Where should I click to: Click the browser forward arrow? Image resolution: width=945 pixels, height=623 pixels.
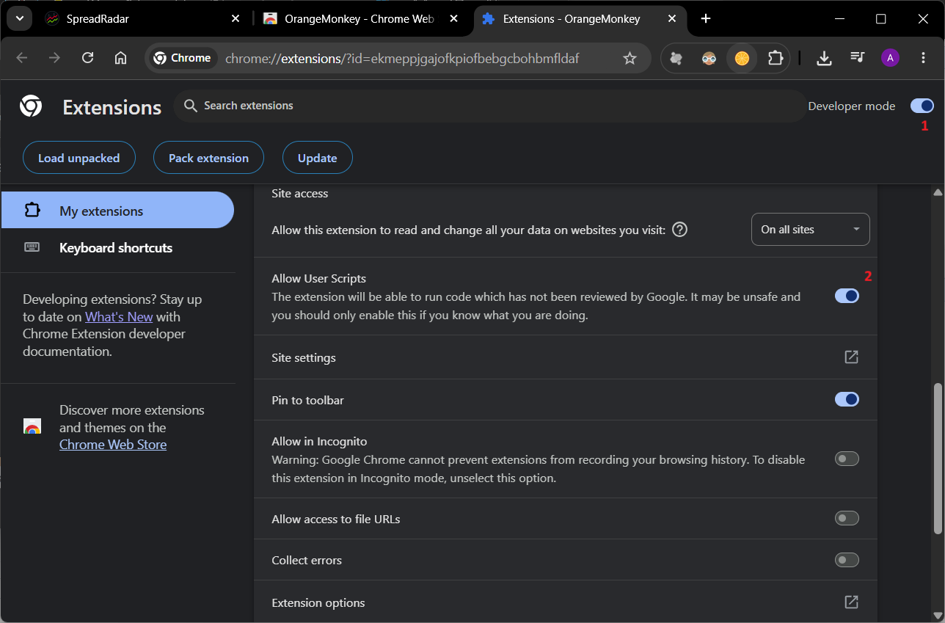click(x=54, y=58)
